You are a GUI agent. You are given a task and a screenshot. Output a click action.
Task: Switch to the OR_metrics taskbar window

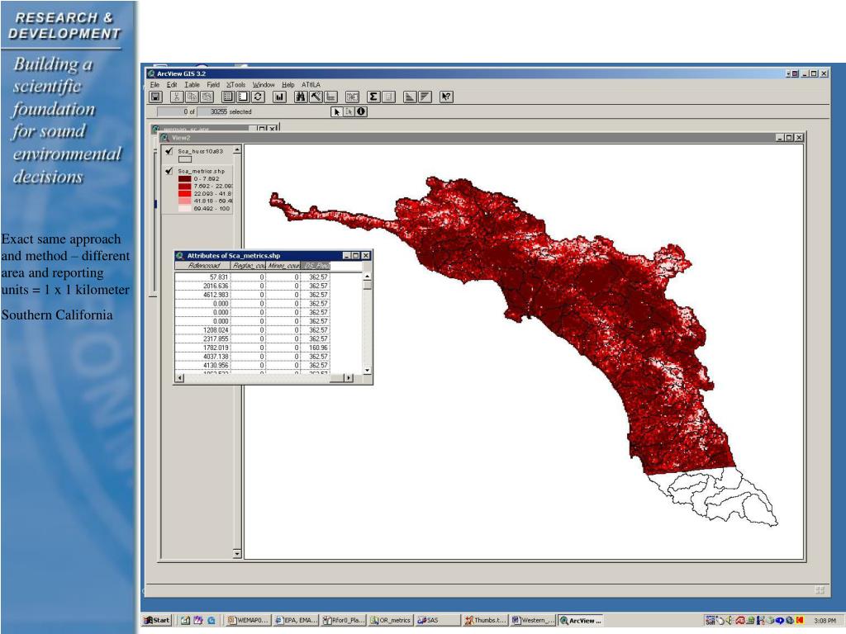(x=391, y=621)
